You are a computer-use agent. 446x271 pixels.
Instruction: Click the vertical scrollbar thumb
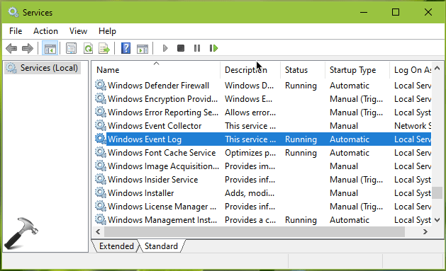pos(437,193)
